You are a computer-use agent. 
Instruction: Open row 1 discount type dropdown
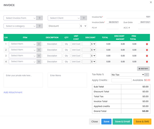click(93, 44)
